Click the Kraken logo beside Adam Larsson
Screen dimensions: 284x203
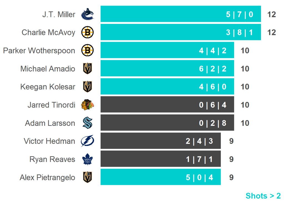[x=87, y=123]
